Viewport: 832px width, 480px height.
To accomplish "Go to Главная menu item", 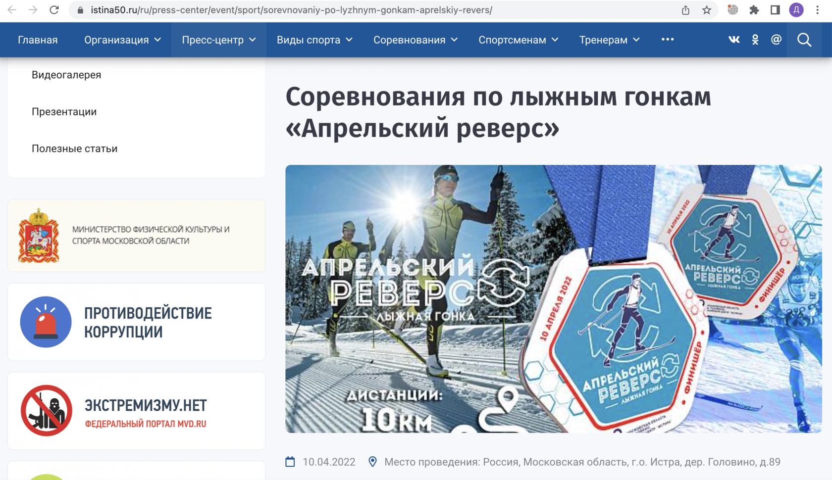I will [38, 40].
